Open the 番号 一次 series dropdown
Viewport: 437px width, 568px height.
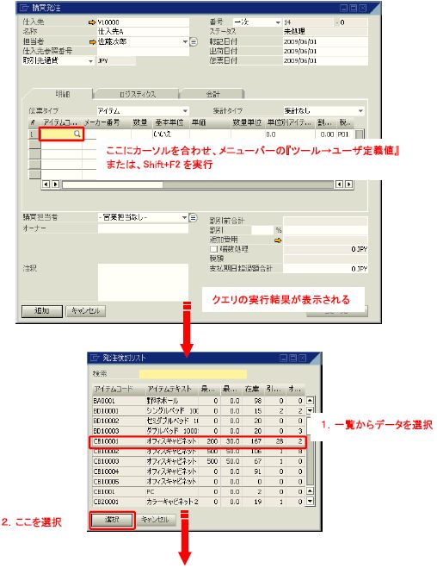click(x=278, y=22)
